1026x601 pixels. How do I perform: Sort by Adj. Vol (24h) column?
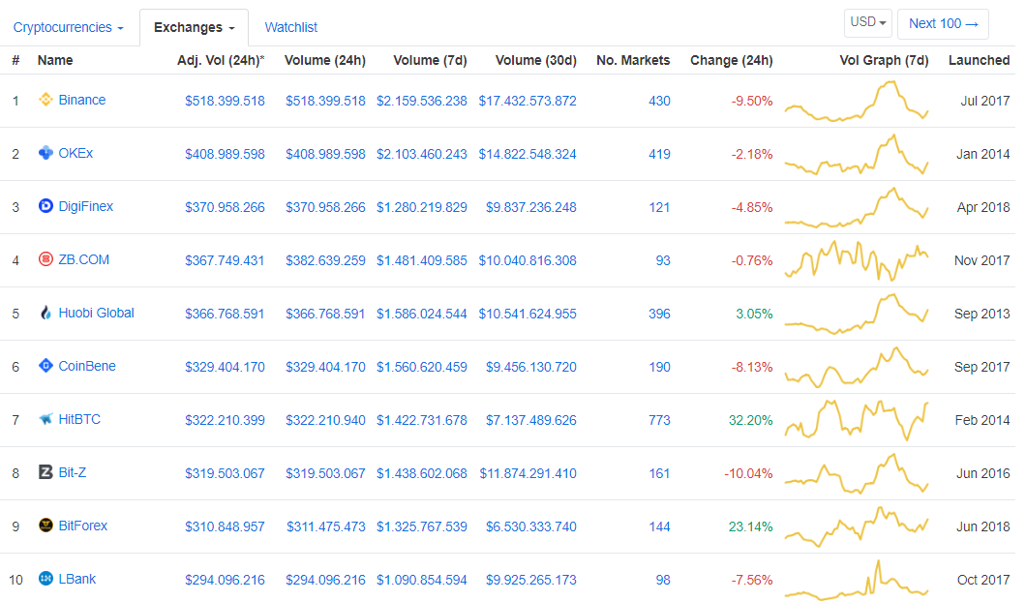(x=221, y=60)
